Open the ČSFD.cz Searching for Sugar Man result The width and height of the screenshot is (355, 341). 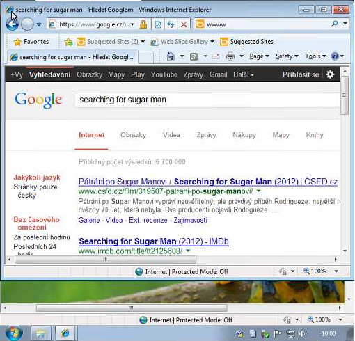point(208,182)
